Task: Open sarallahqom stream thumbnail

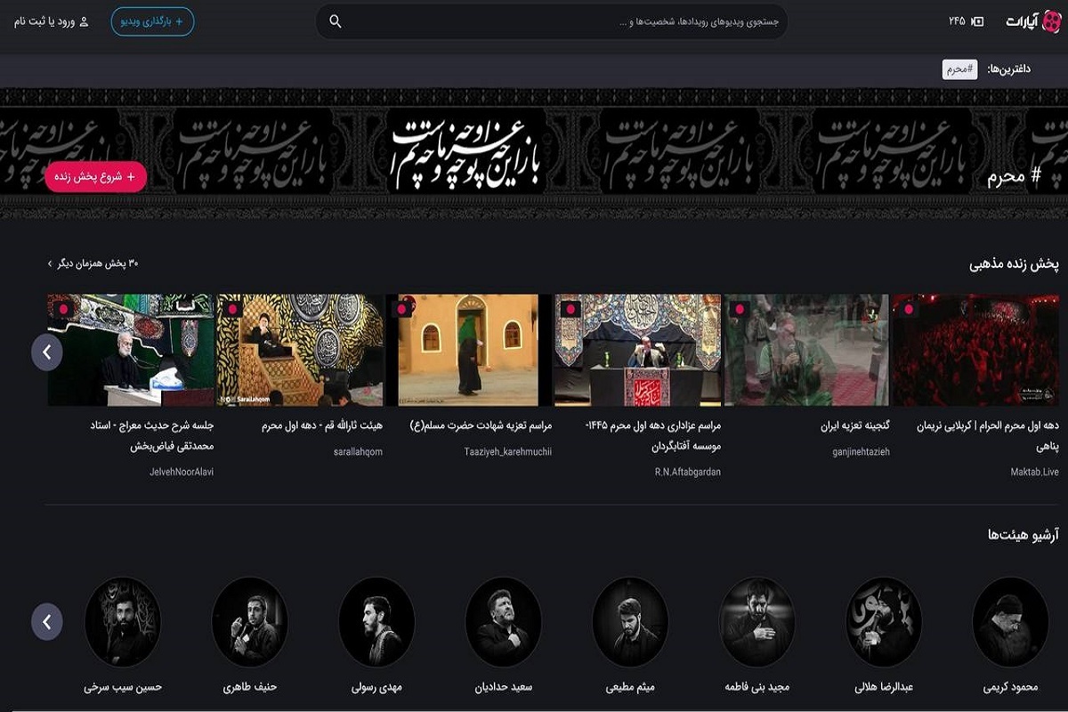Action: 301,351
